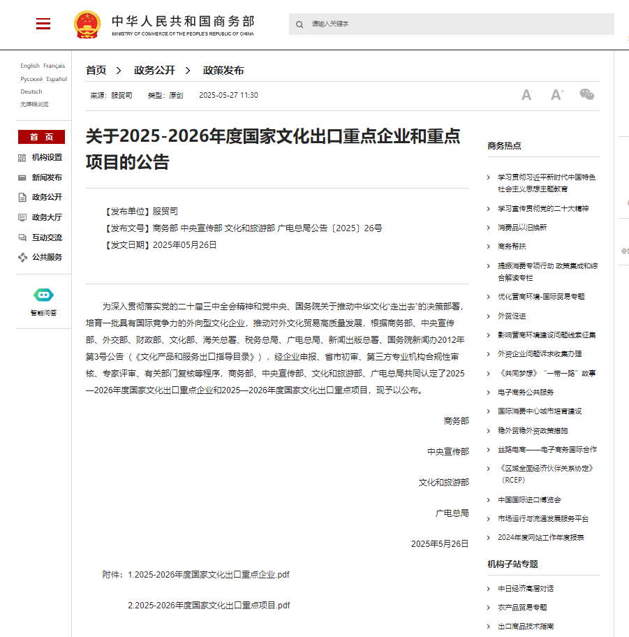The image size is (629, 637).
Task: Increase font size with the A+ icon
Action: click(556, 94)
